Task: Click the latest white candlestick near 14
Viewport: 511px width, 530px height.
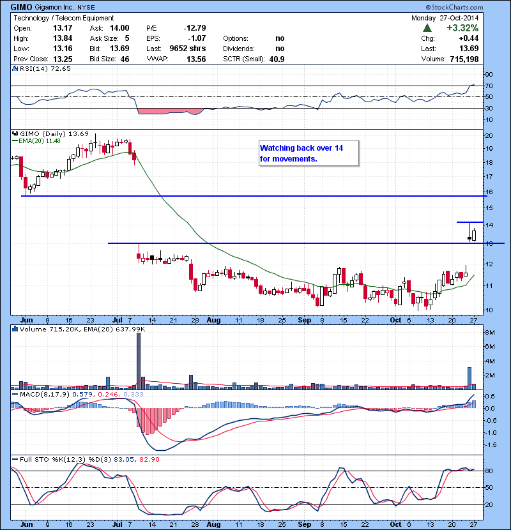Action: (474, 235)
